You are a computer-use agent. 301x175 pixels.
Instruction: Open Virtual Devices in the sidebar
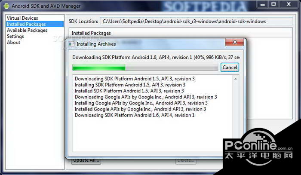click(x=22, y=18)
